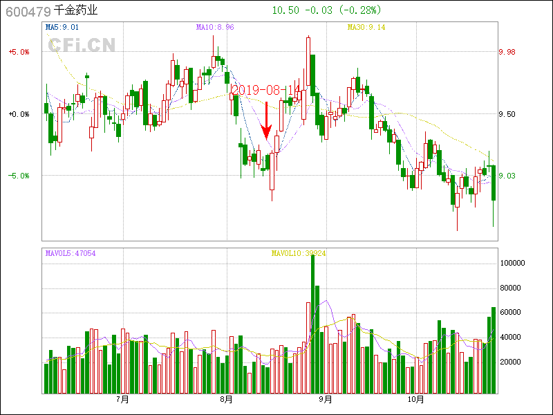553x415 pixels.
Task: Click the 20000 volume axis label
Action: [510, 362]
